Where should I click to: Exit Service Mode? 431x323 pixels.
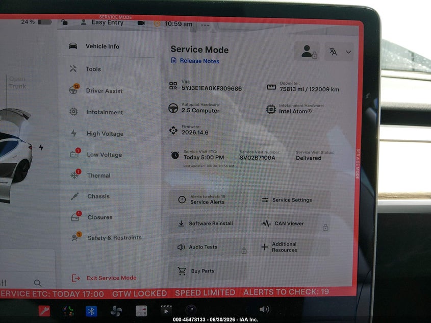tap(104, 278)
